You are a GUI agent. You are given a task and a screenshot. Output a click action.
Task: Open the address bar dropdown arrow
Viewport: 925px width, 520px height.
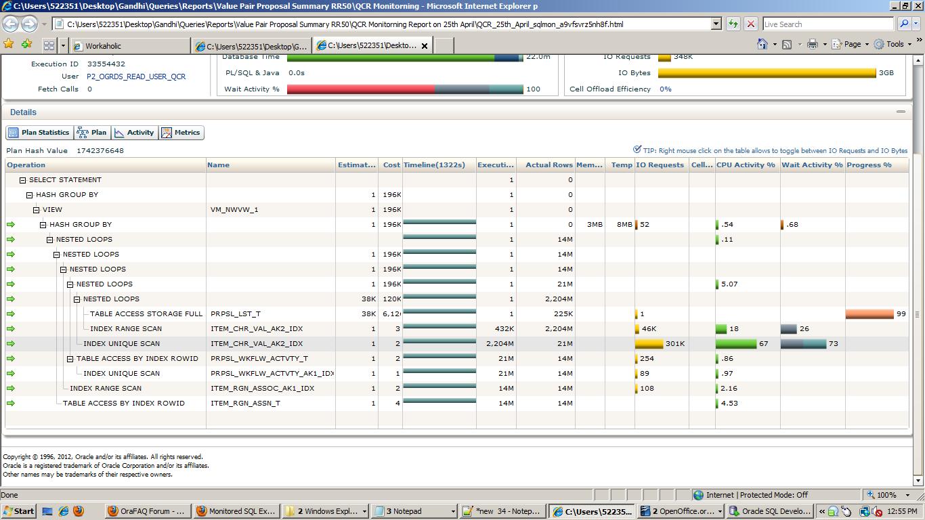pyautogui.click(x=716, y=24)
